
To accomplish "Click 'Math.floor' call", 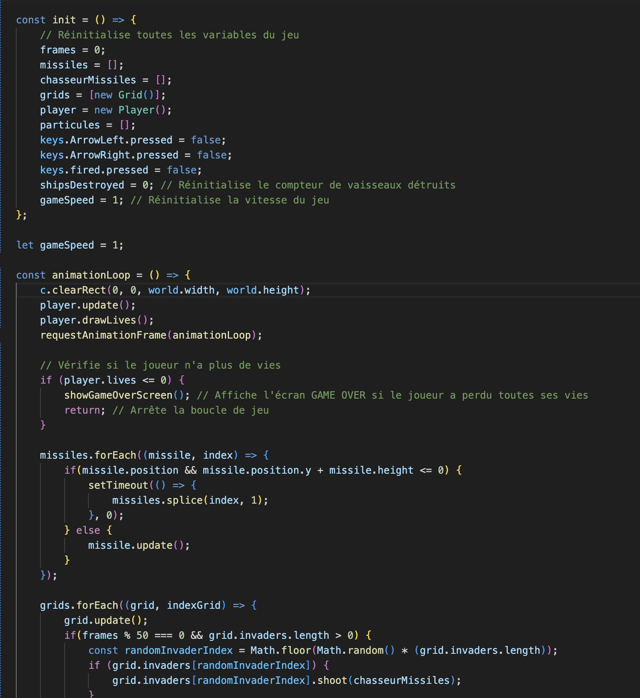I will coord(280,650).
